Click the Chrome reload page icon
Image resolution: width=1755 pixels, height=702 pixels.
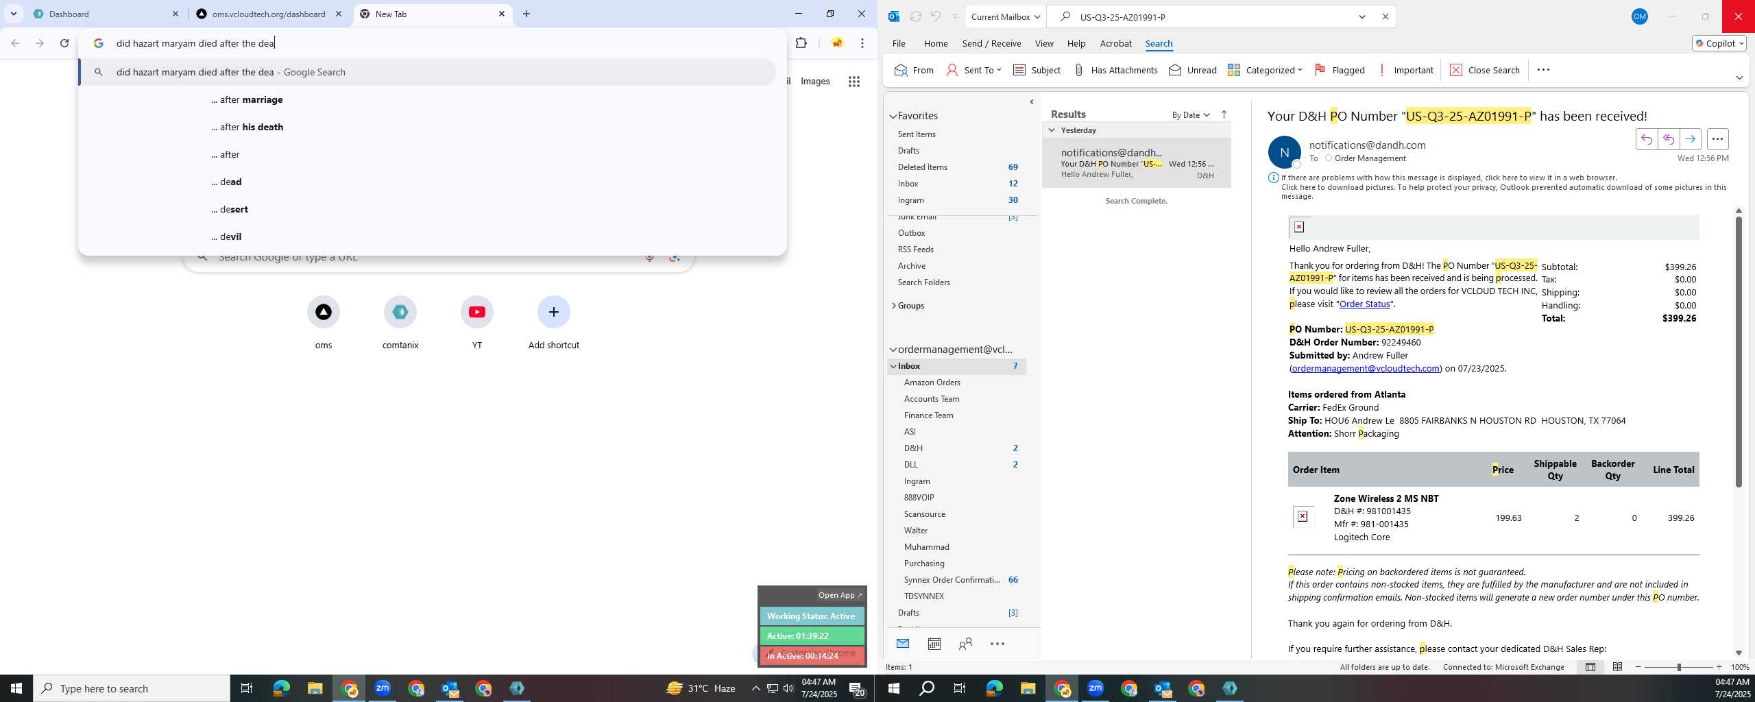point(64,43)
